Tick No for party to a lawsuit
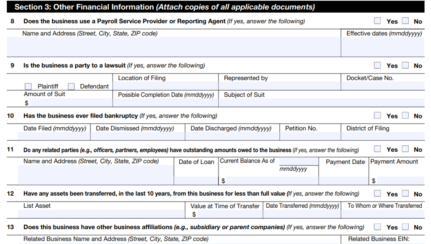The image size is (431, 244). [405, 65]
